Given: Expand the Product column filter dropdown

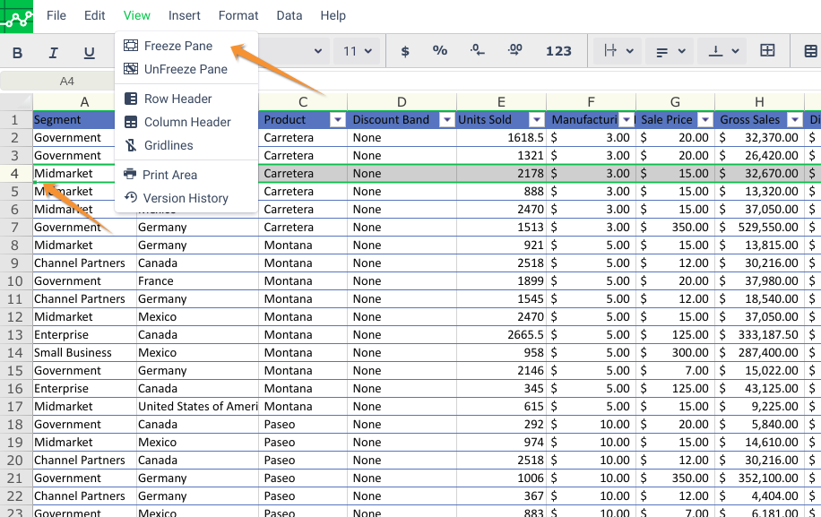Looking at the screenshot, I should pos(337,119).
